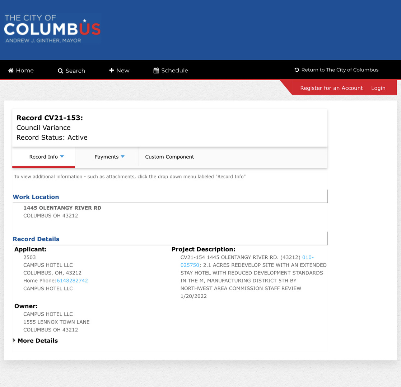The image size is (401, 387).
Task: Click the return arrow icon
Action: pyautogui.click(x=297, y=70)
